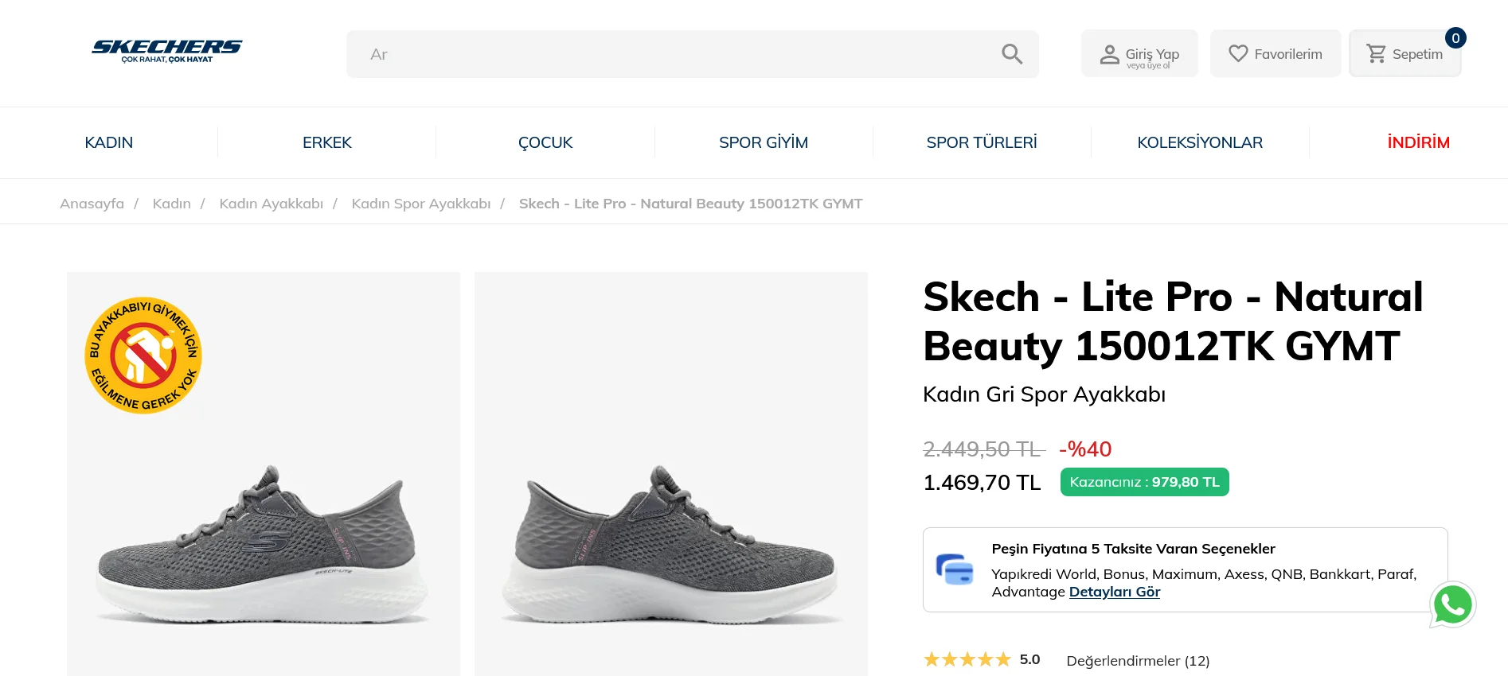Expand the SPOR GİYİM category
Viewport: 1508px width, 676px height.
point(763,142)
